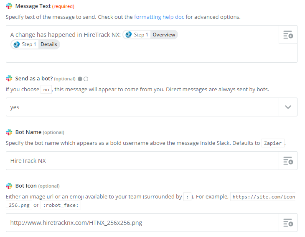This screenshot has height=237, width=305.
Task: Click in the Bot Icon URL field
Action: tap(142, 223)
